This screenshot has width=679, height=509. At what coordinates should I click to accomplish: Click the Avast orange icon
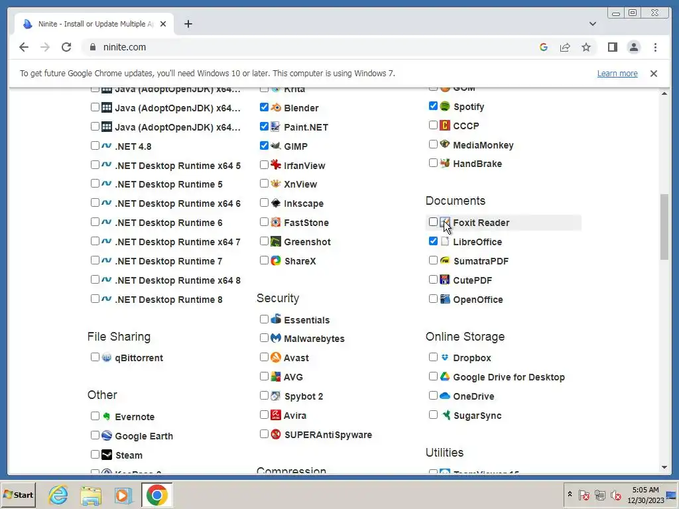tap(276, 357)
